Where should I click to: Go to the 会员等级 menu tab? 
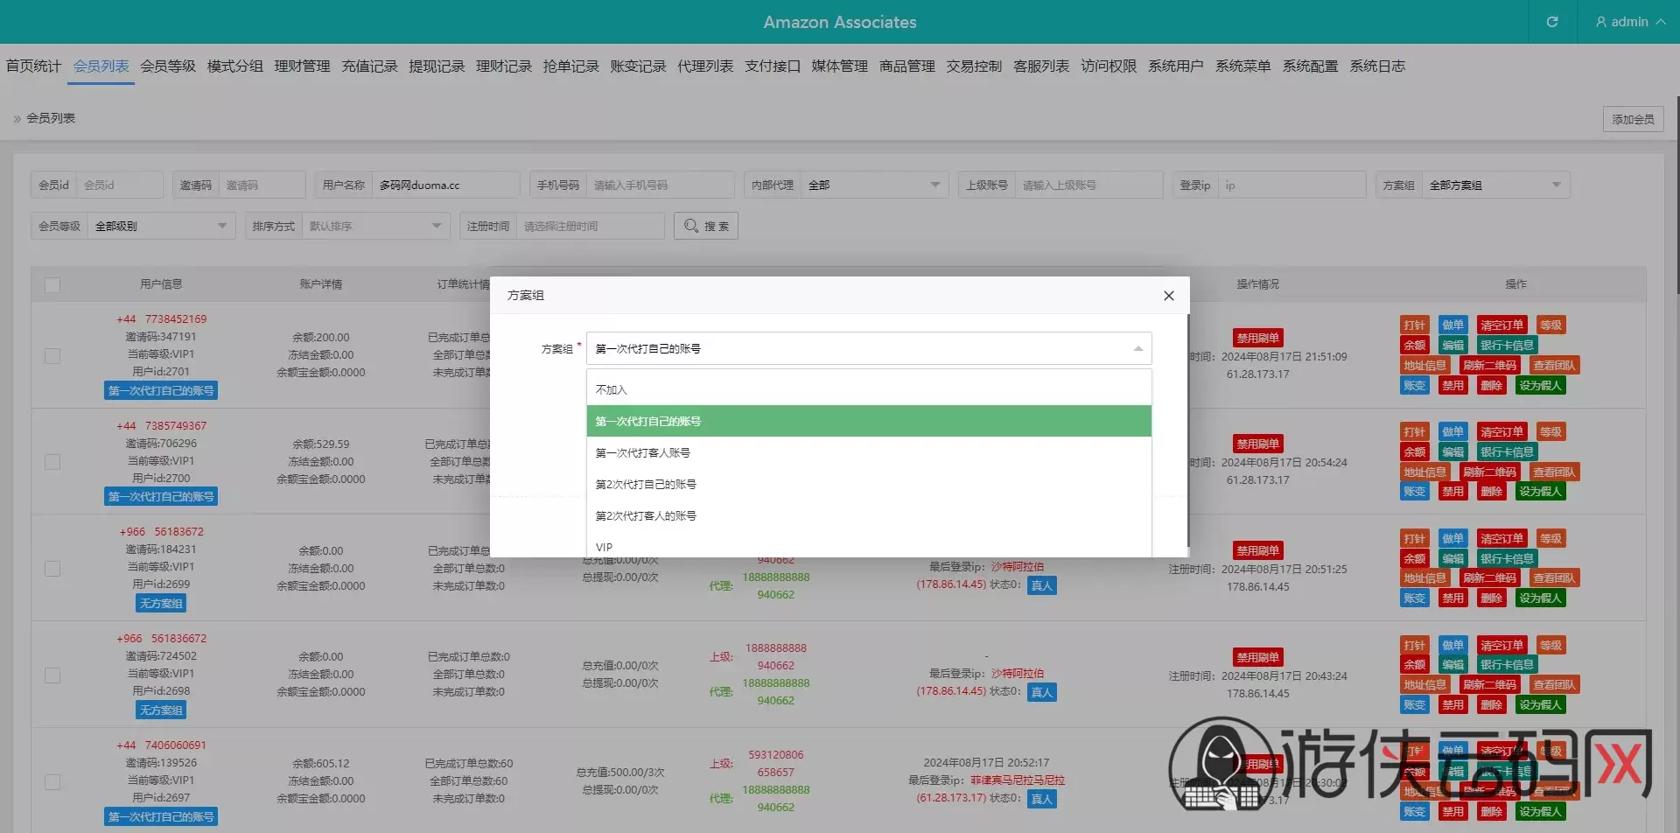[168, 66]
